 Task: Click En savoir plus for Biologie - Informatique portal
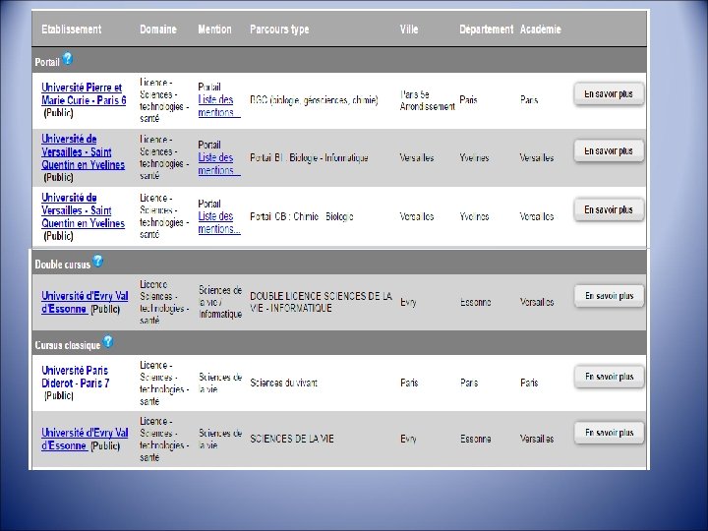pyautogui.click(x=609, y=150)
